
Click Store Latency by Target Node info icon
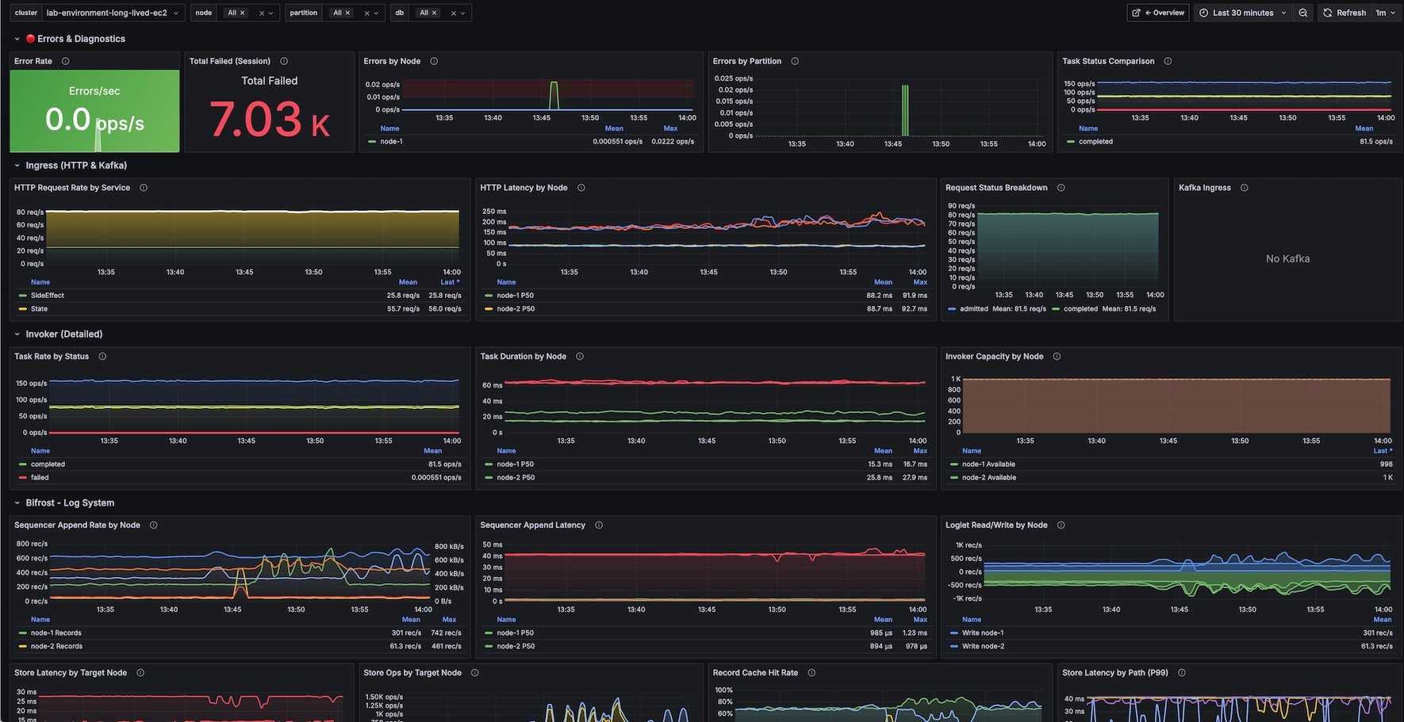click(140, 673)
